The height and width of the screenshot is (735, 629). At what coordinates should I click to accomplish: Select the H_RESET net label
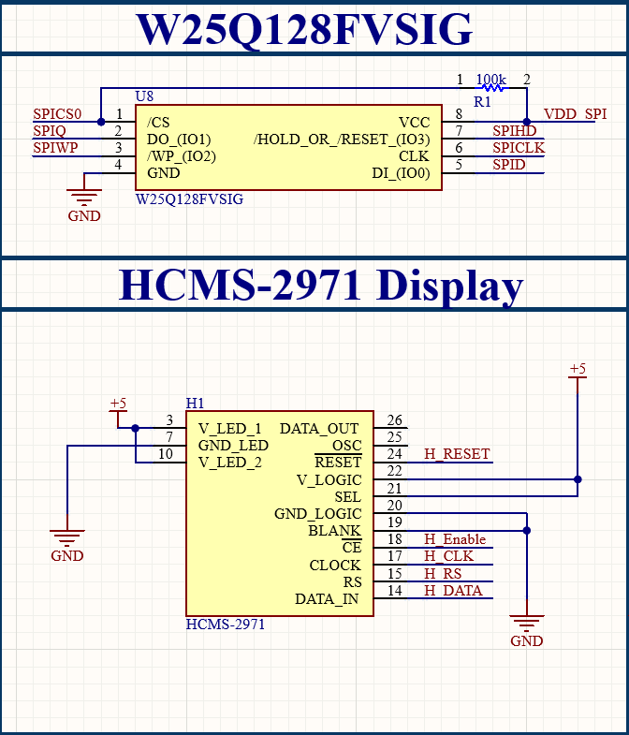tap(457, 454)
